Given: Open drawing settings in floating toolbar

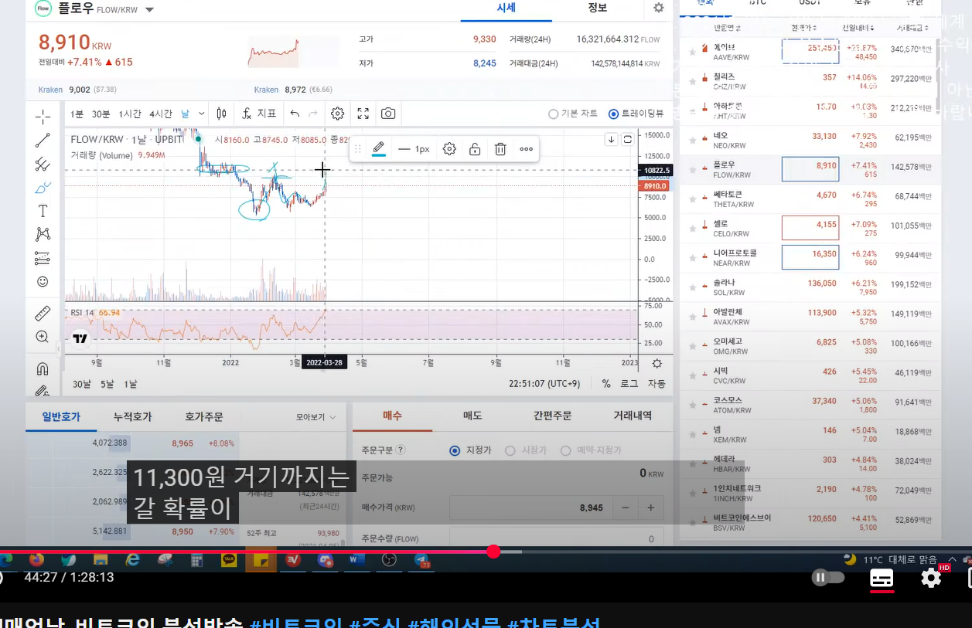Looking at the screenshot, I should click(x=449, y=149).
